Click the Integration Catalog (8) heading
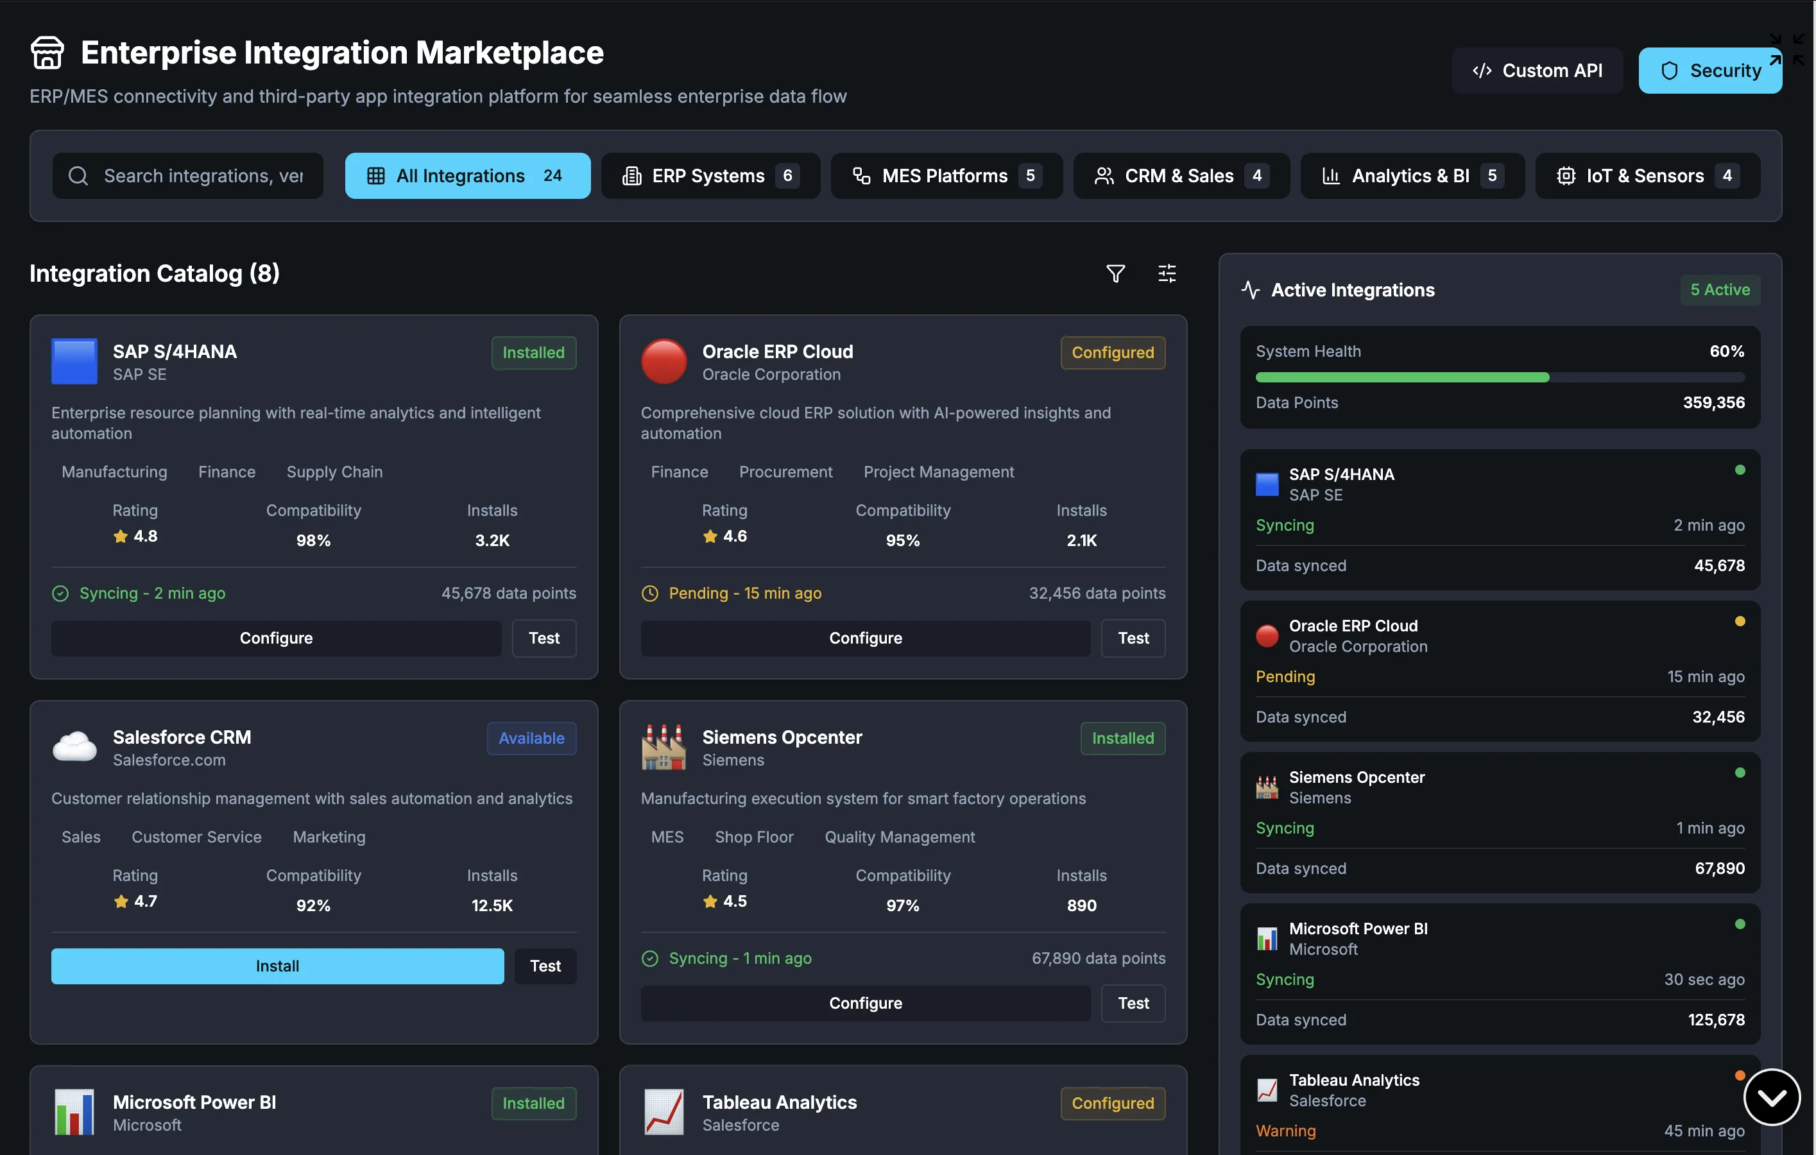 click(x=155, y=274)
